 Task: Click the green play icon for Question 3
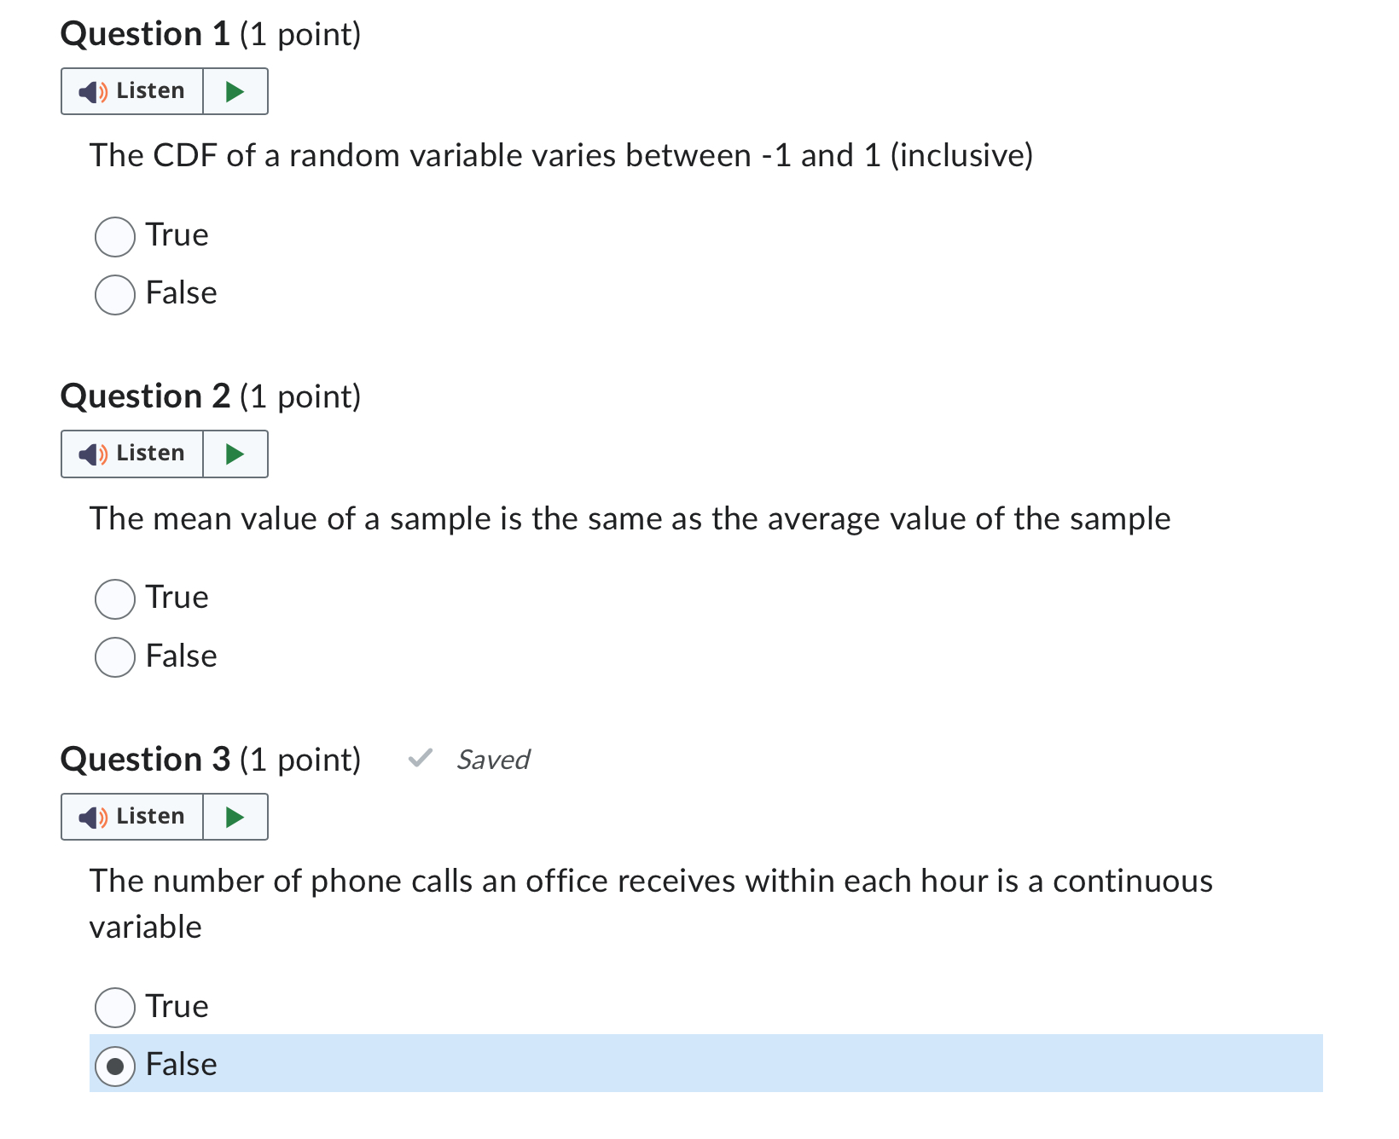coord(235,817)
